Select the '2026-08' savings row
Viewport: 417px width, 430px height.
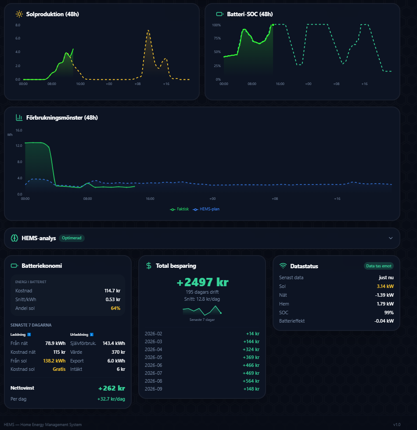click(202, 381)
